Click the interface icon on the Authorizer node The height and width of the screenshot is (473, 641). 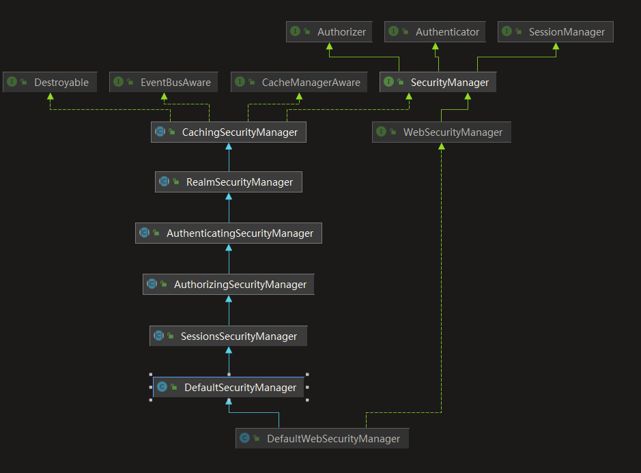tap(295, 31)
